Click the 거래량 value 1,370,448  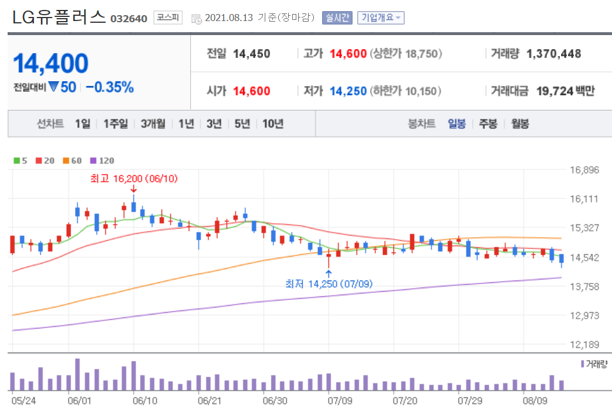click(553, 54)
